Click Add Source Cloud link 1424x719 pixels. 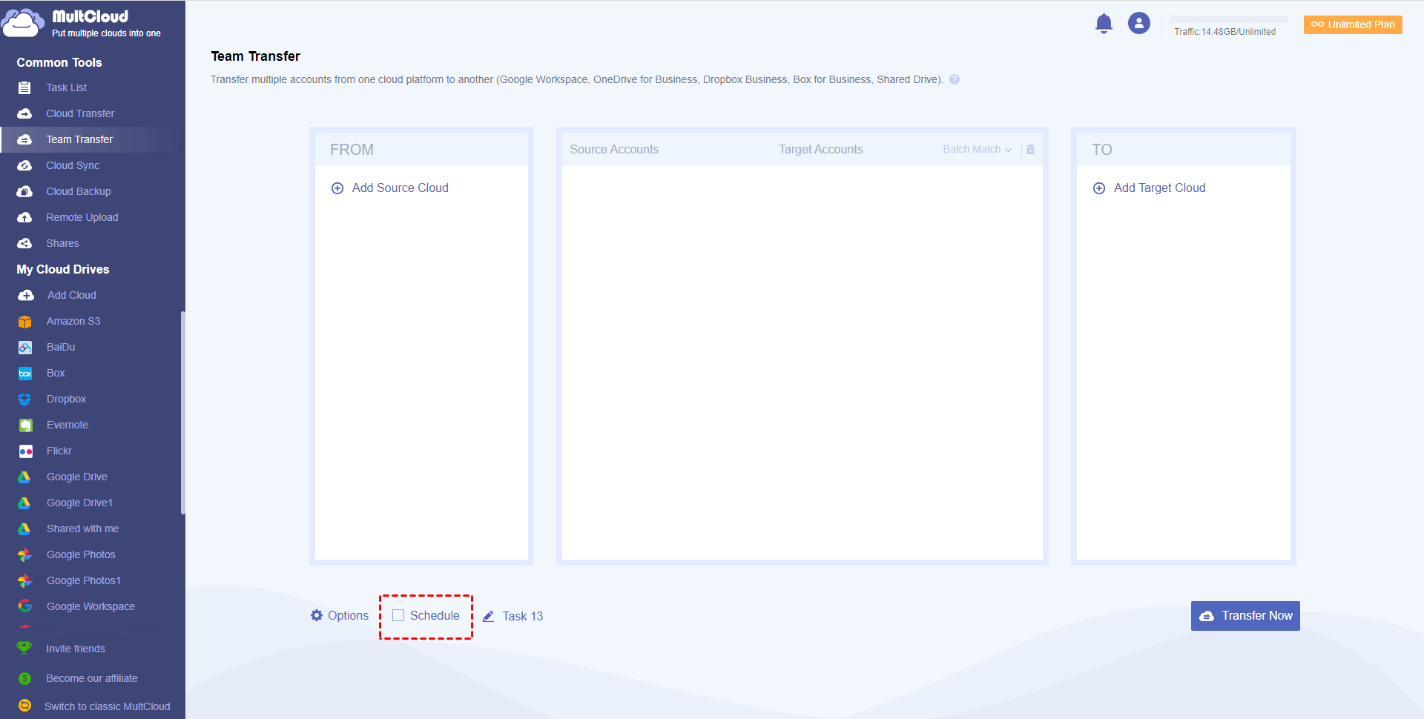point(400,188)
